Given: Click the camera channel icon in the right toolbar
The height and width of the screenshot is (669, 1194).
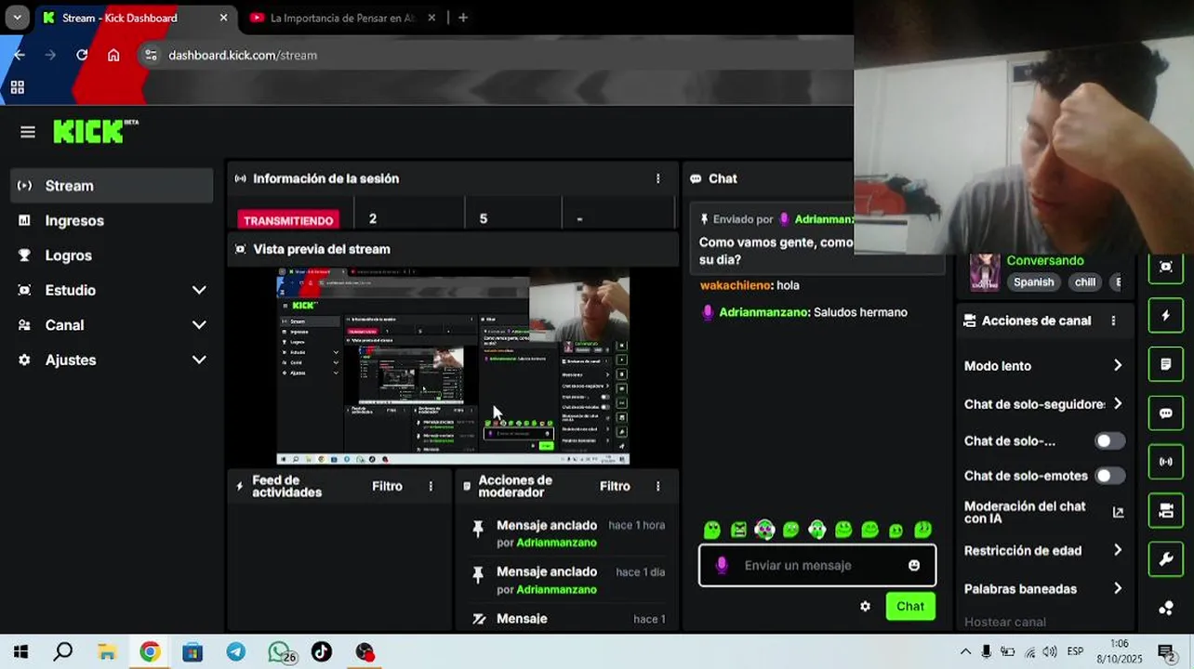Looking at the screenshot, I should click(x=1166, y=510).
